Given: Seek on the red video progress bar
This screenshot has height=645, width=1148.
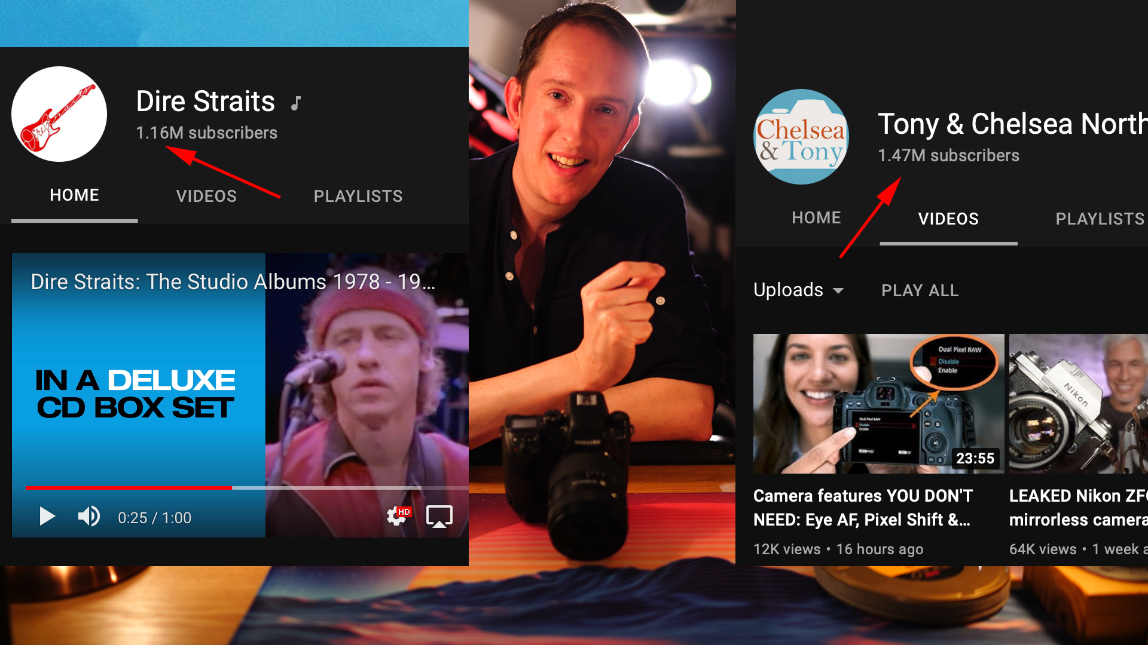Looking at the screenshot, I should 247,488.
